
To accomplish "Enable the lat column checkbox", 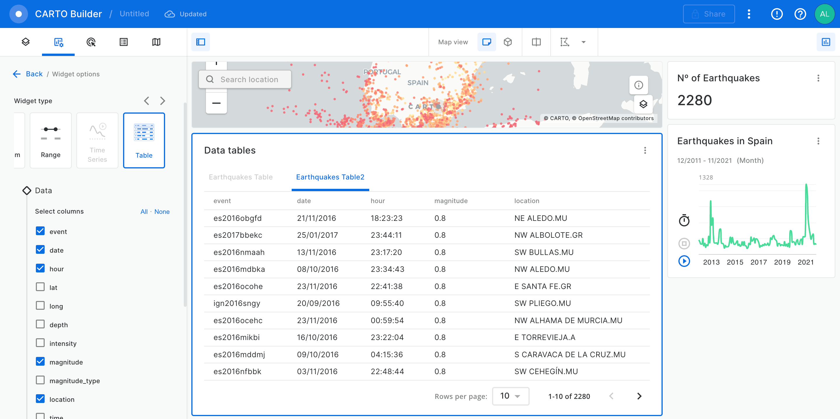I will click(x=41, y=287).
